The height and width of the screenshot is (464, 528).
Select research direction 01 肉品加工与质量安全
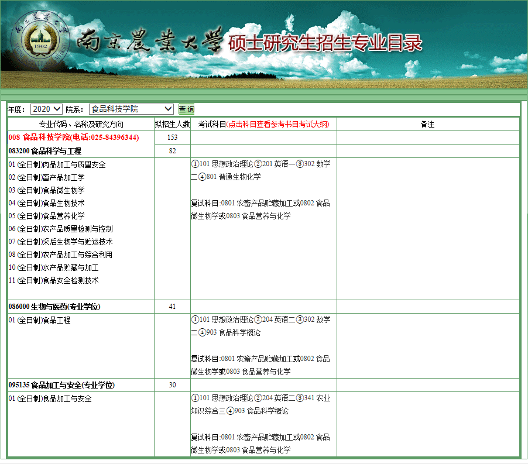point(57,165)
